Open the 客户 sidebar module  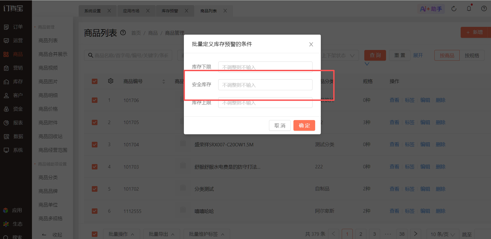13,95
